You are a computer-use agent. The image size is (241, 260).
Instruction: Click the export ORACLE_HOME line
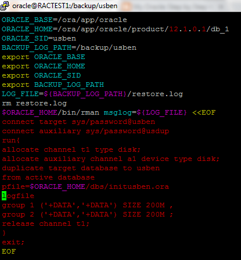point(44,66)
